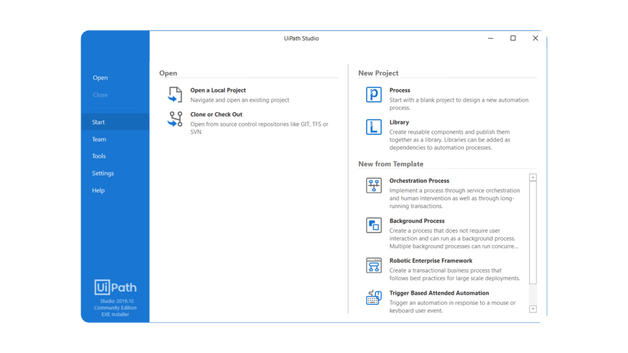Choose the Background Process template icon
The height and width of the screenshot is (353, 628).
[373, 225]
